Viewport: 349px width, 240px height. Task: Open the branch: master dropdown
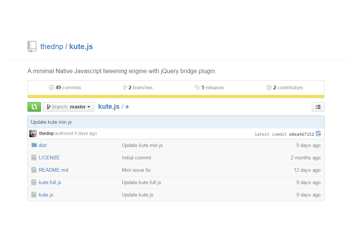coord(68,107)
